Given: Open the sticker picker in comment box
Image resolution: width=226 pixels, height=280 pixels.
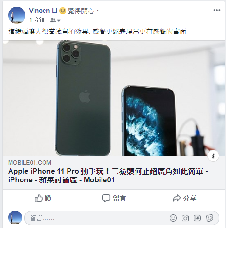Looking at the screenshot, I should coord(209,218).
